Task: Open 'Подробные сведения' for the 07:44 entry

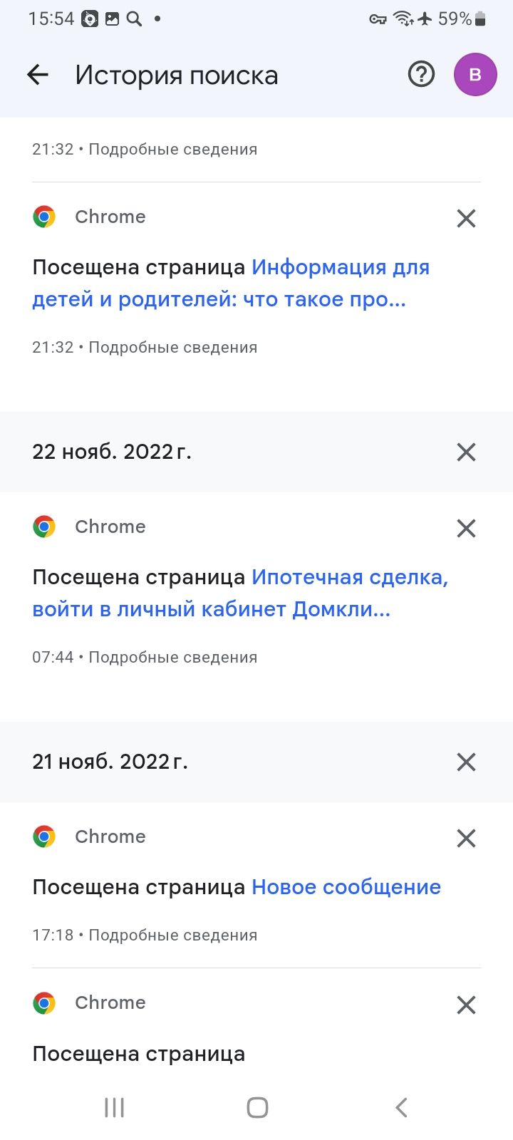Action: [172, 657]
